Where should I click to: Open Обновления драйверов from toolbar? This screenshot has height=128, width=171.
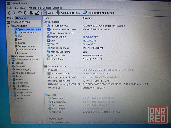[x=98, y=13]
